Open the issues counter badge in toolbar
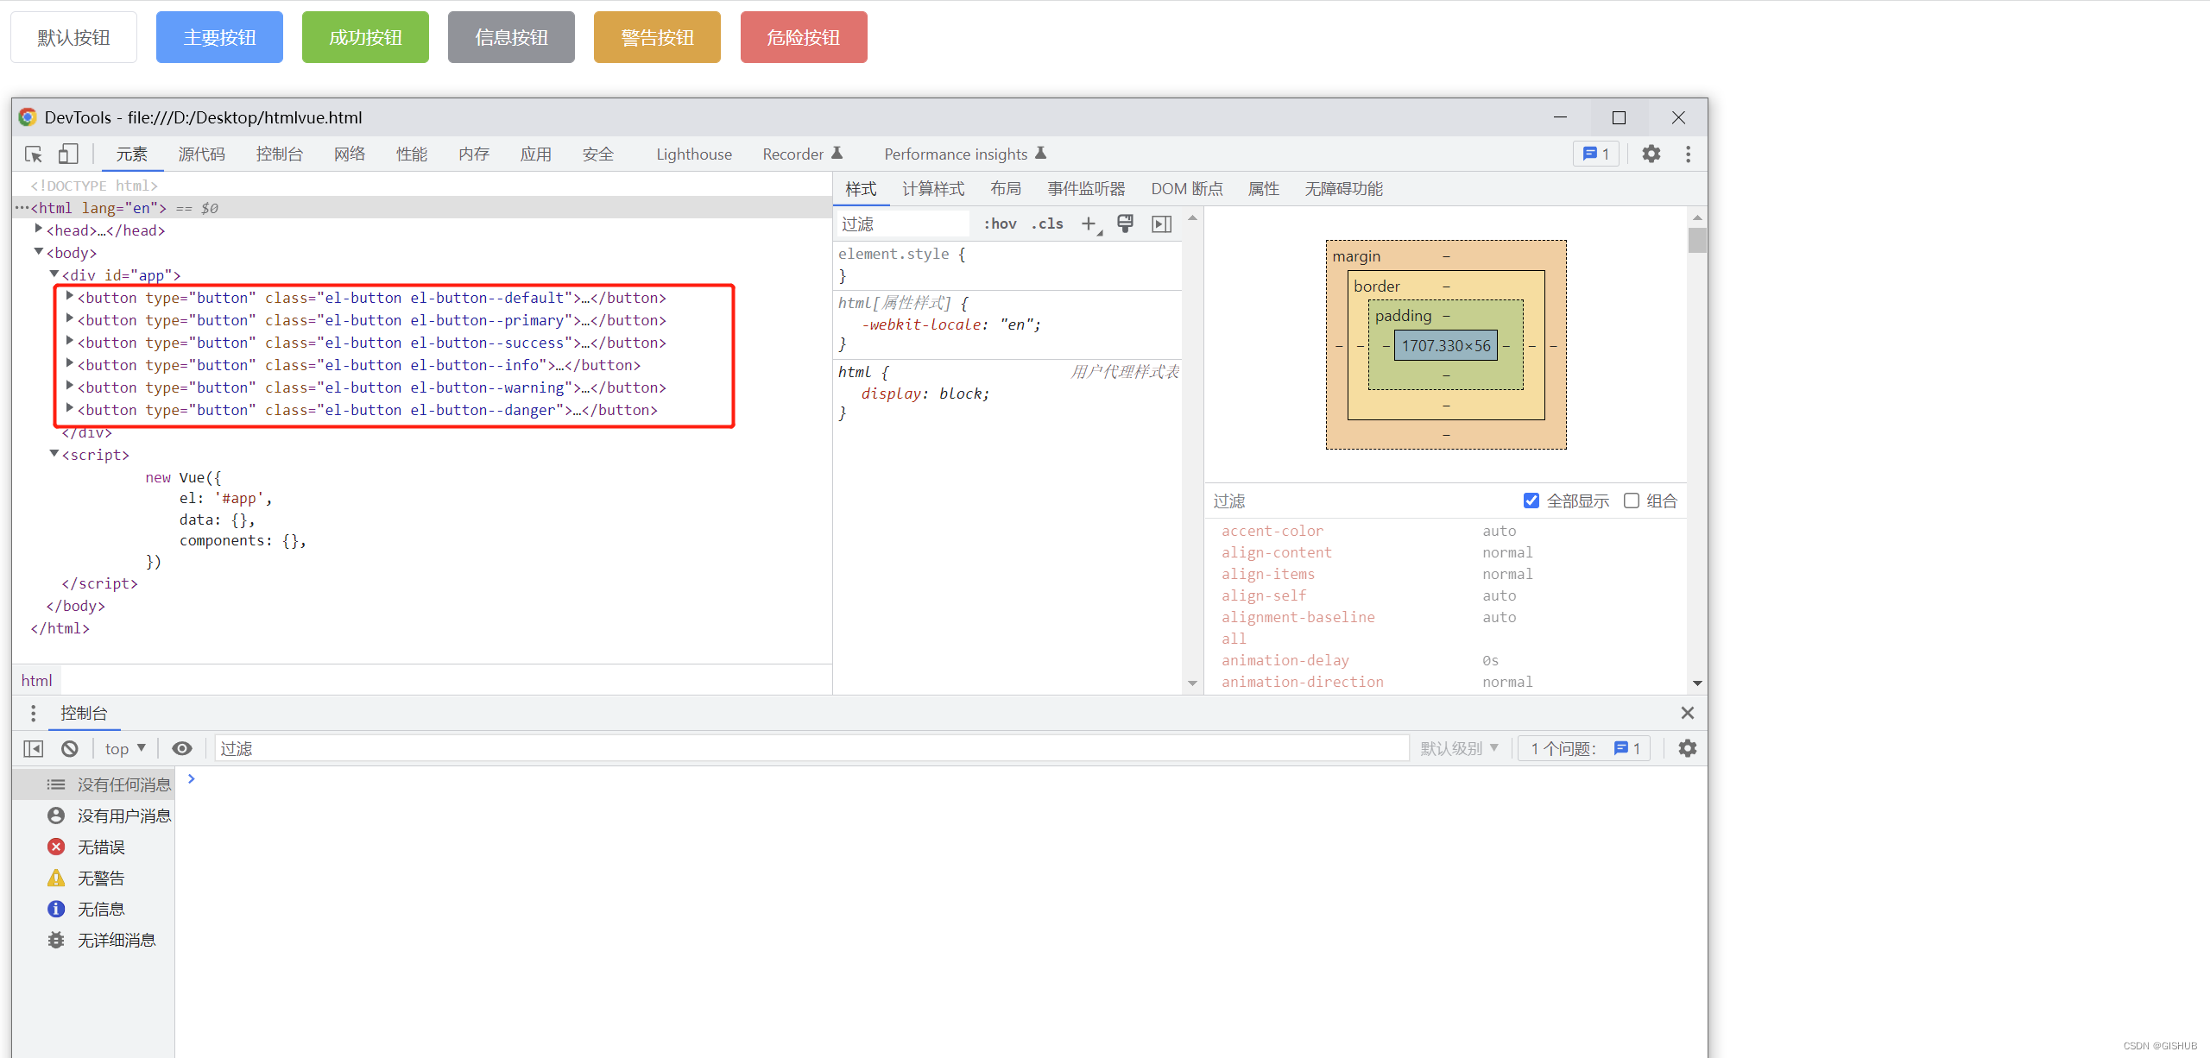The image size is (2210, 1058). [1596, 154]
